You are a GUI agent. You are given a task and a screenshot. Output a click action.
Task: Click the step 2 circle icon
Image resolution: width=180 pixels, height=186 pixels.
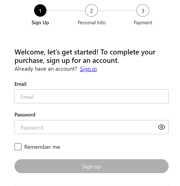(x=91, y=11)
